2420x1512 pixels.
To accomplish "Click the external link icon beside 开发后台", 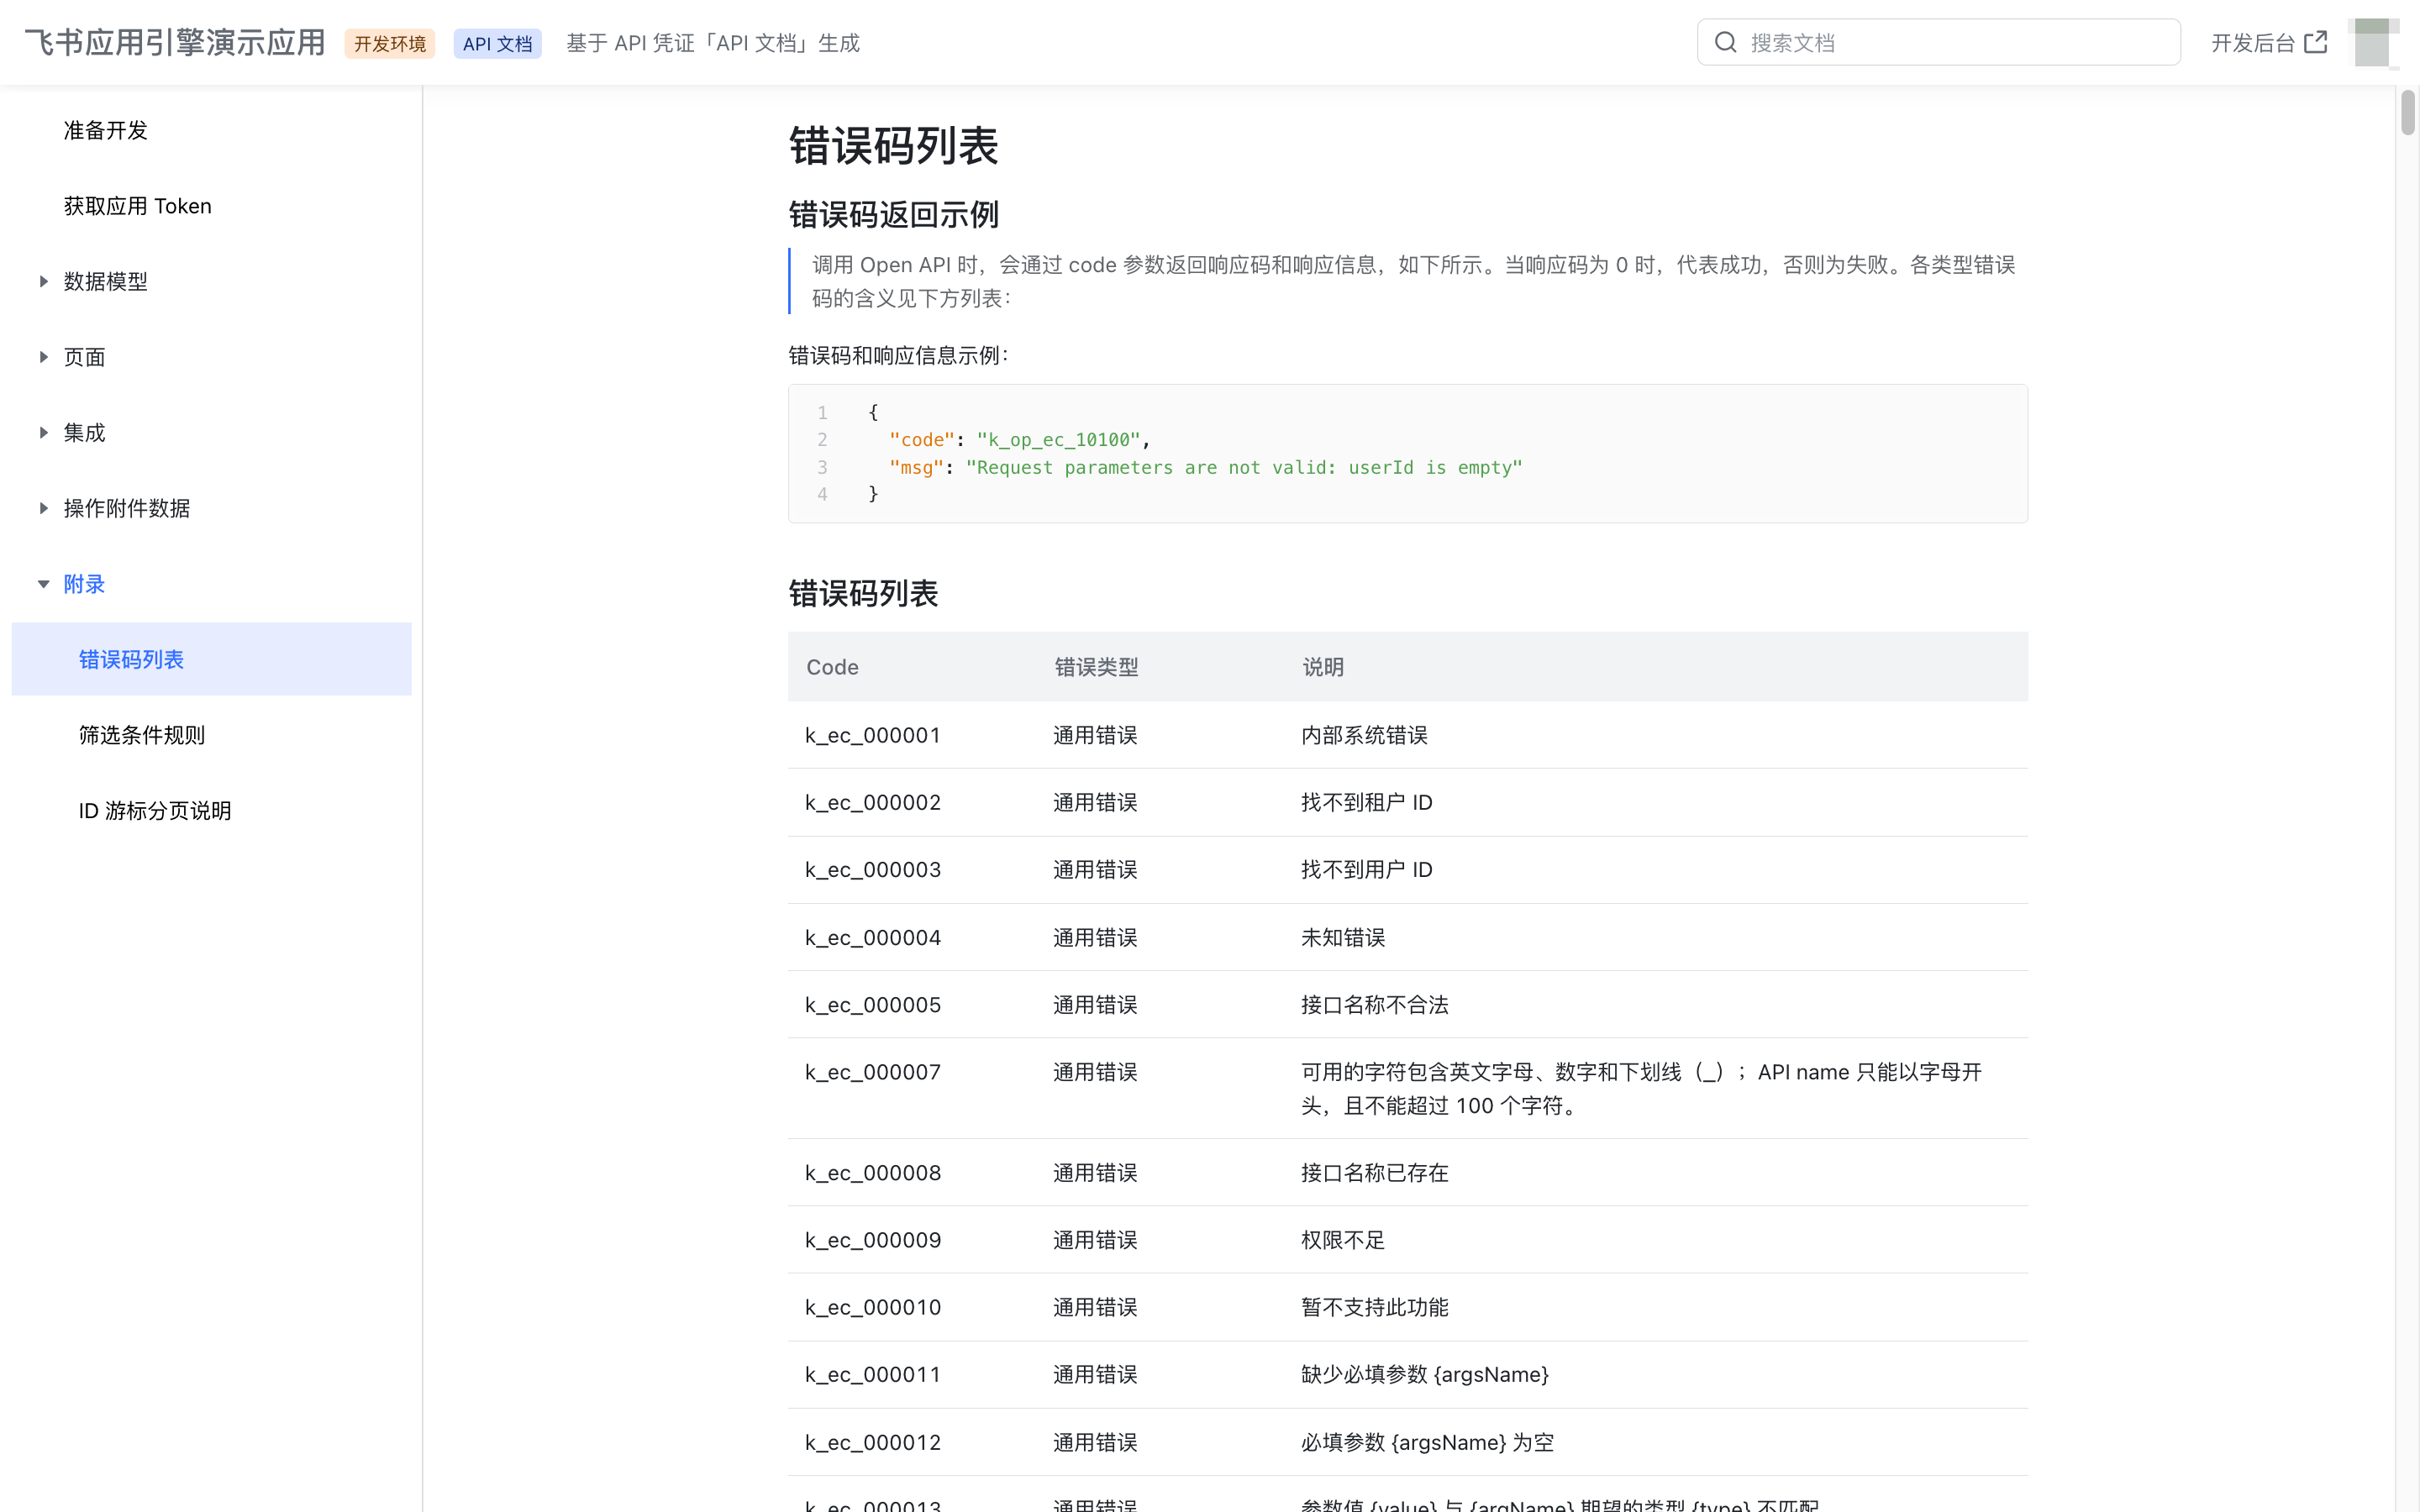I will pos(2314,41).
